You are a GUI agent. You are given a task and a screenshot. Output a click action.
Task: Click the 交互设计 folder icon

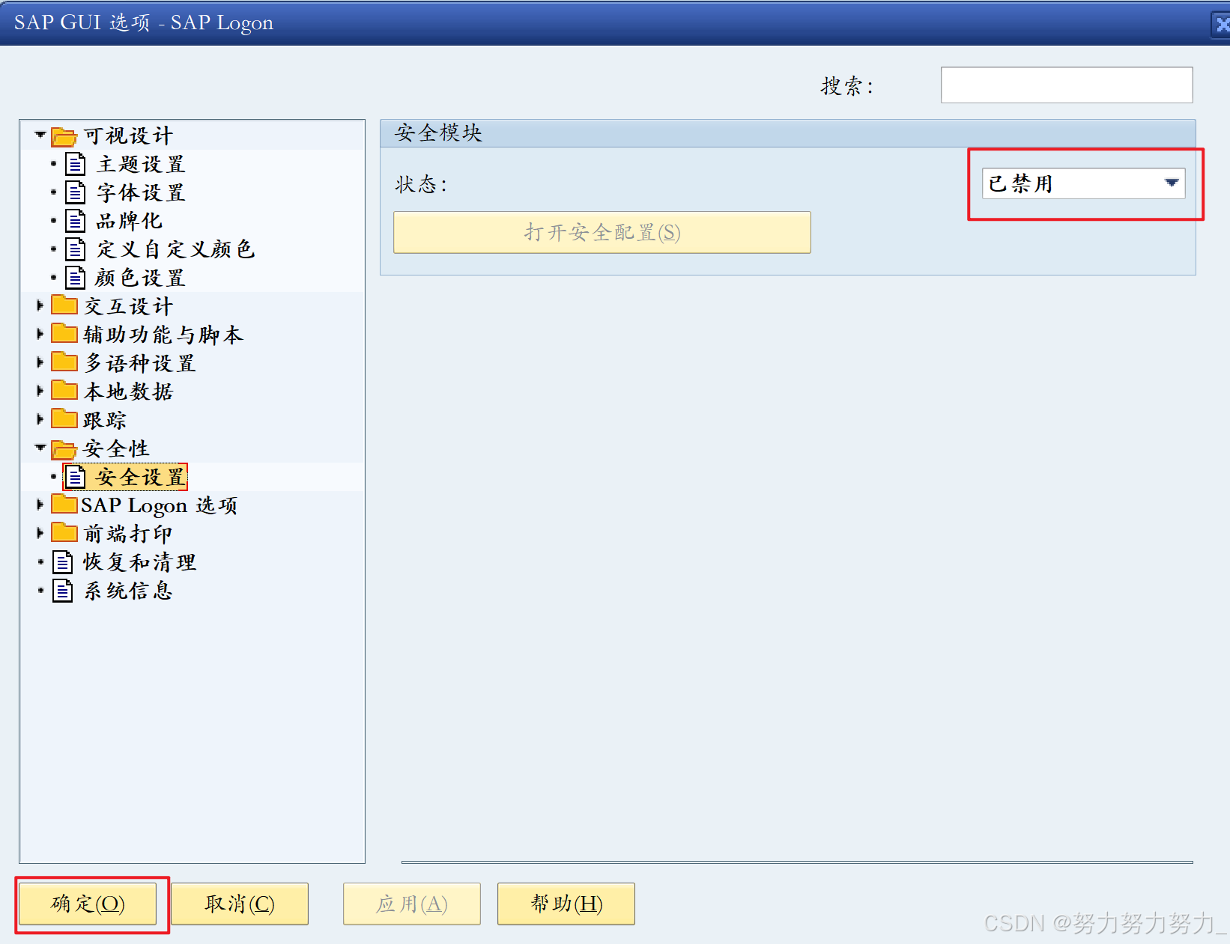click(x=64, y=305)
